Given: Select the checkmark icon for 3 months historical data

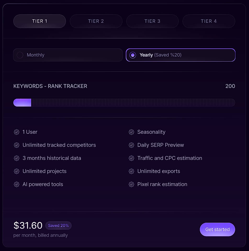Looking at the screenshot, I should pyautogui.click(x=17, y=158).
